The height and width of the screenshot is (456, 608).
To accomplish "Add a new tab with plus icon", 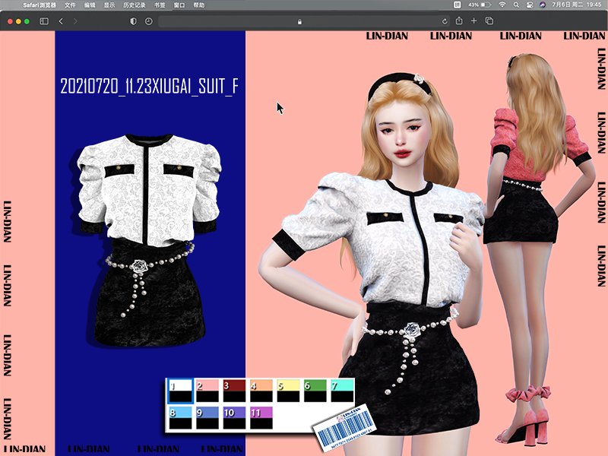I will 473,21.
